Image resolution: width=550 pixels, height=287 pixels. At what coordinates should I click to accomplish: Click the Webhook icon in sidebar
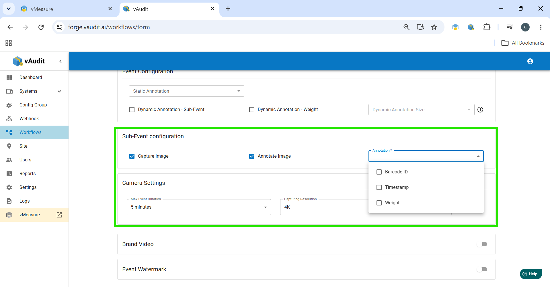pos(9,119)
